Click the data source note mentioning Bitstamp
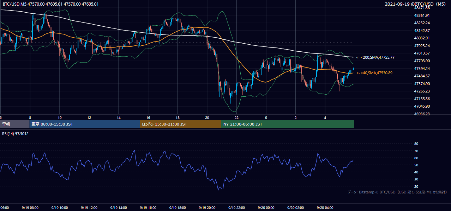The height and width of the screenshot is (211, 451). pyautogui.click(x=398, y=192)
